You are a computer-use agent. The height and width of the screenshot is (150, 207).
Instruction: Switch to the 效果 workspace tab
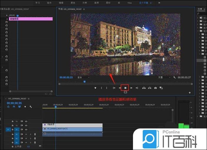[85, 3]
